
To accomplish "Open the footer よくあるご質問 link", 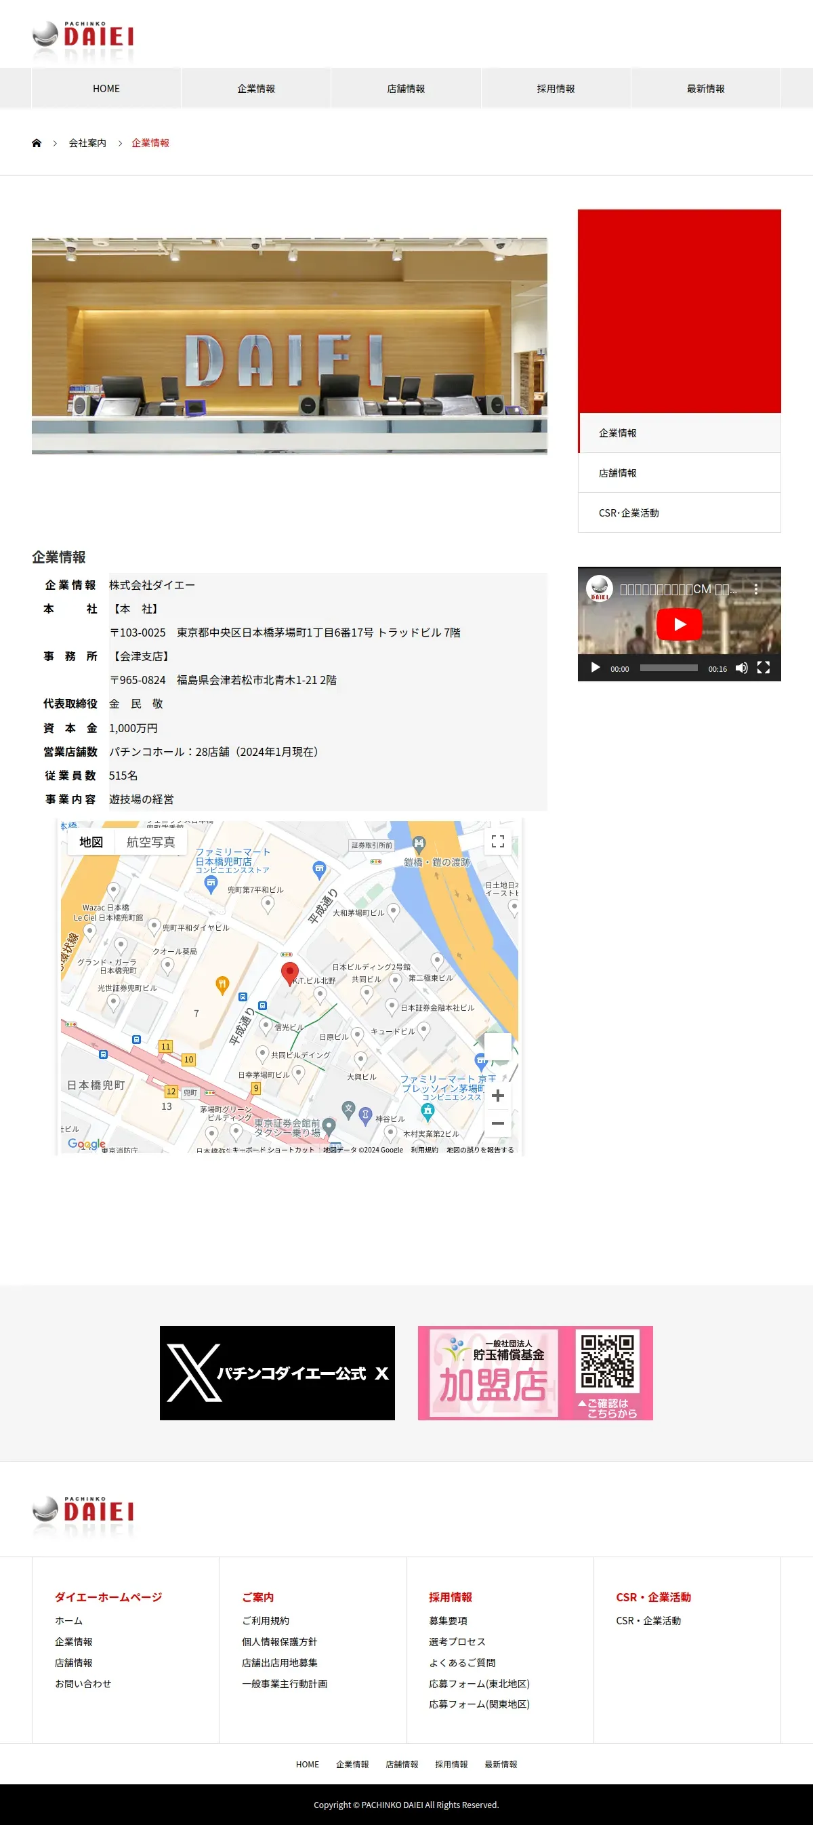I will pyautogui.click(x=462, y=1662).
